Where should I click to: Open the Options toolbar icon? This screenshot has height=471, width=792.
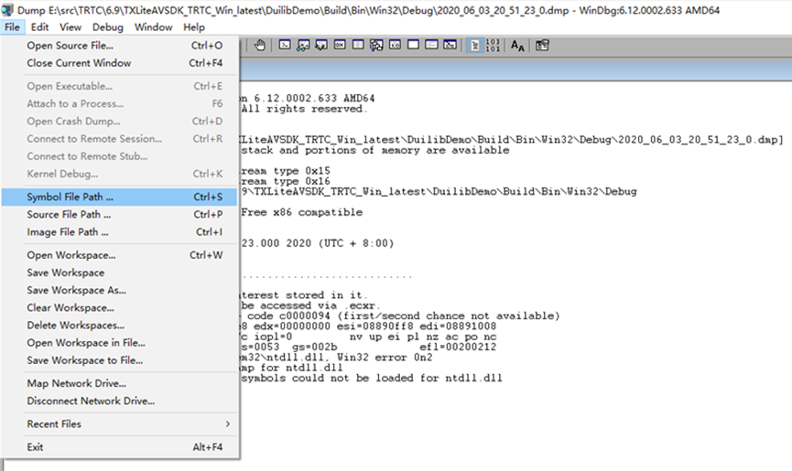click(x=542, y=46)
